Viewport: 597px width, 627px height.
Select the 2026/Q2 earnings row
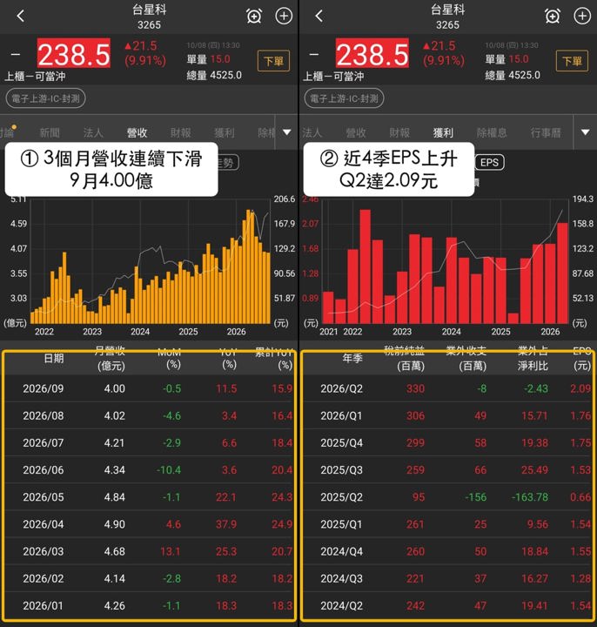[x=447, y=388]
